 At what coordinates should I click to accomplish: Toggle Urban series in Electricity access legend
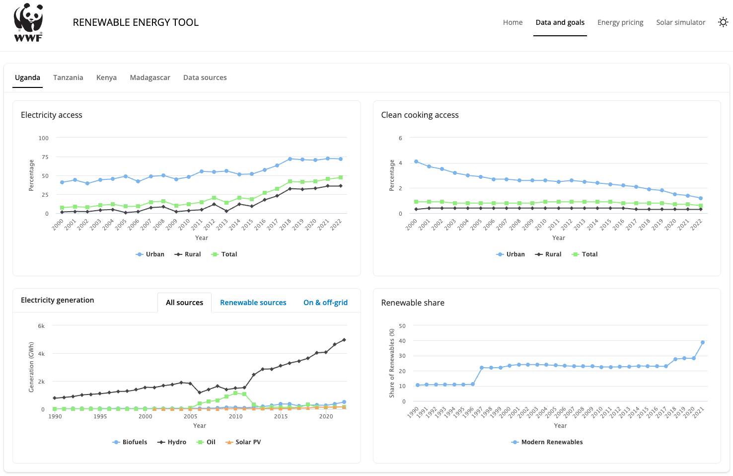(150, 254)
